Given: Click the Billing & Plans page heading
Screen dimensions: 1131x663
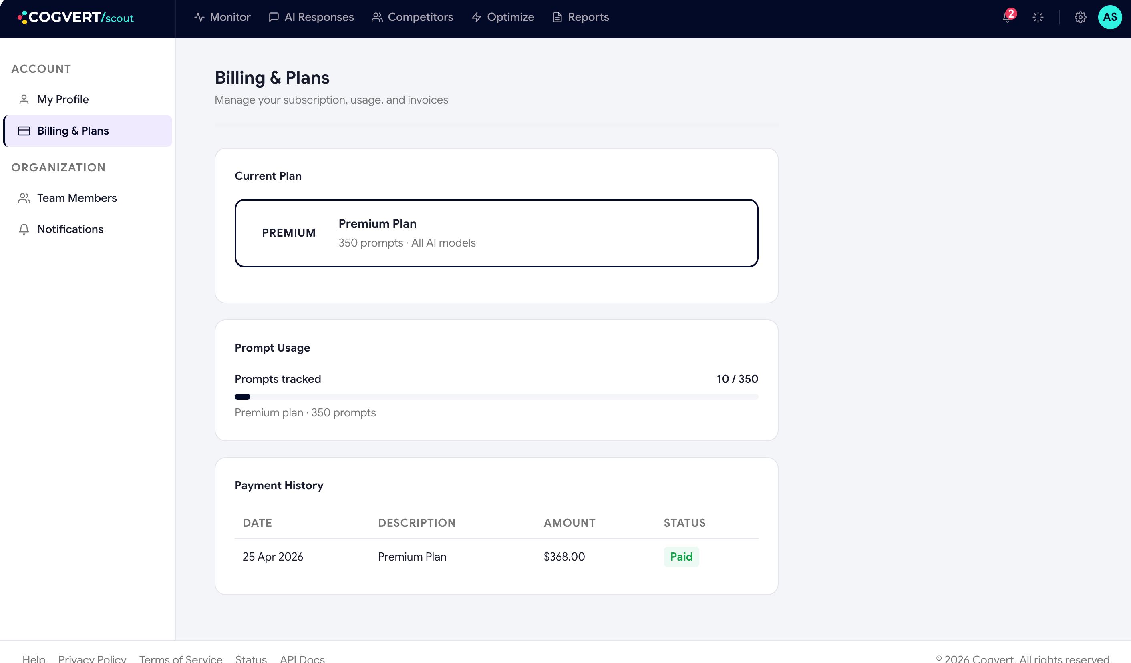Looking at the screenshot, I should coord(272,78).
